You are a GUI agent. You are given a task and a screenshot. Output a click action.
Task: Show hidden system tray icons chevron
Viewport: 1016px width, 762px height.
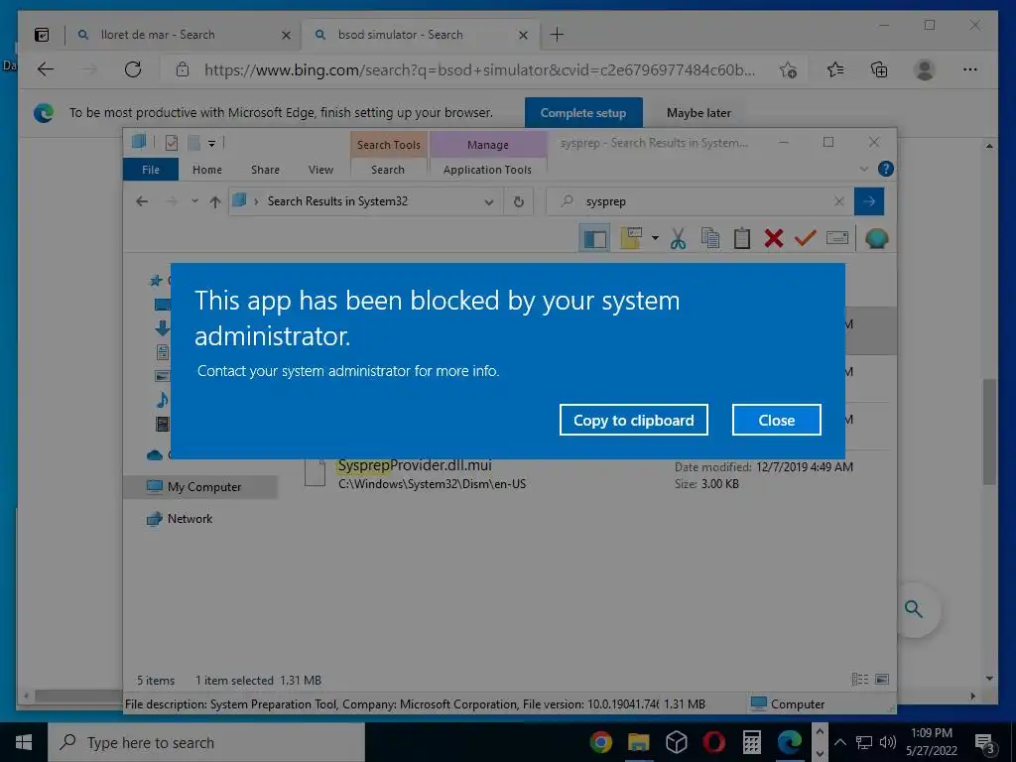(839, 742)
